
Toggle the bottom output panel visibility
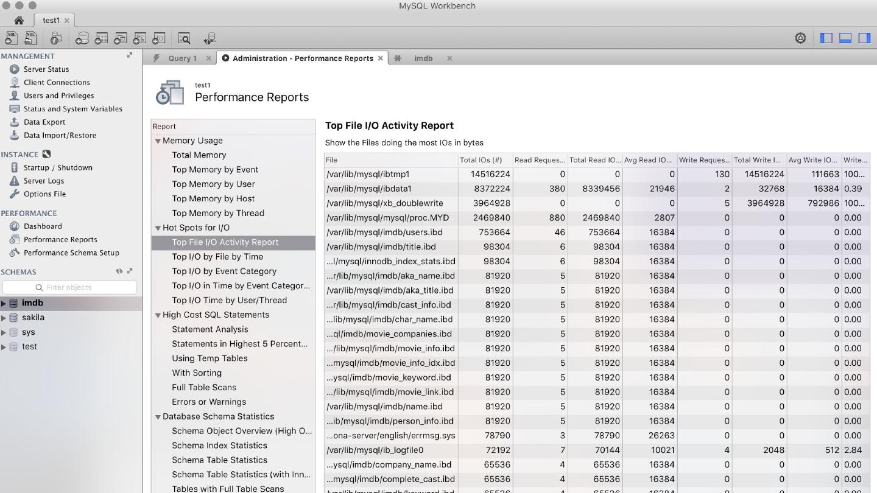click(x=845, y=38)
